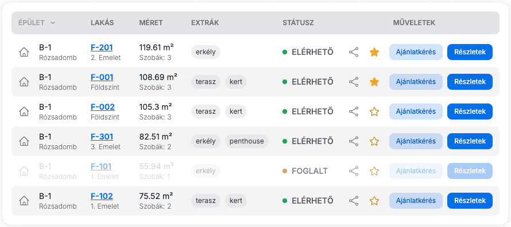The width and height of the screenshot is (511, 227).
Task: Open Részletek for apartment F-001
Action: point(470,82)
